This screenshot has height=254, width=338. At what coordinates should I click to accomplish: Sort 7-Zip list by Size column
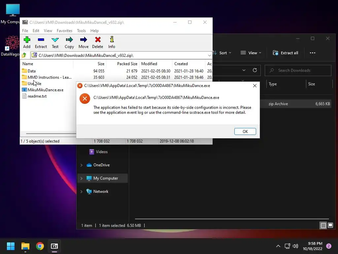[90, 64]
